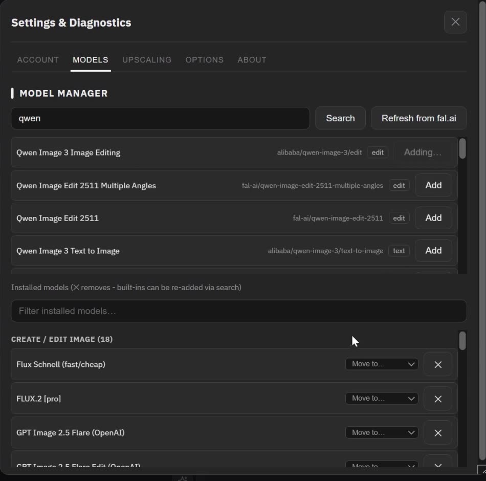Click the Search button
Image resolution: width=486 pixels, height=481 pixels.
[x=340, y=118]
